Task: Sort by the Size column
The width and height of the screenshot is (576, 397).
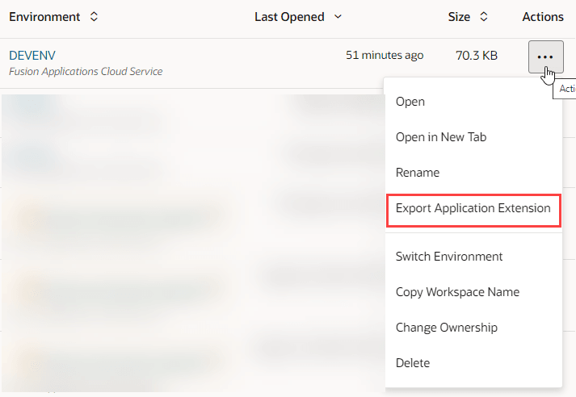Action: point(484,17)
